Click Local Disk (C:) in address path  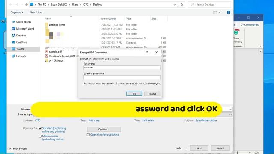(59, 5)
